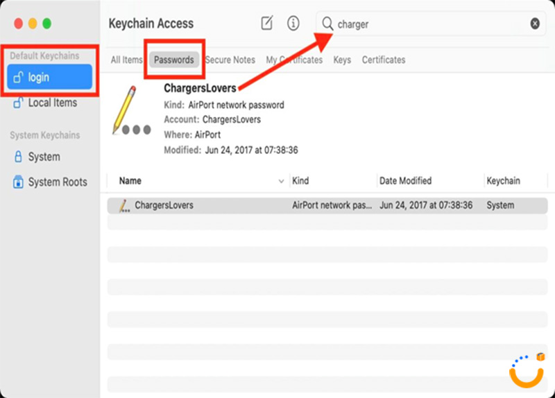The image size is (555, 398).
Task: Select the System keychain lock icon
Action: tap(19, 157)
